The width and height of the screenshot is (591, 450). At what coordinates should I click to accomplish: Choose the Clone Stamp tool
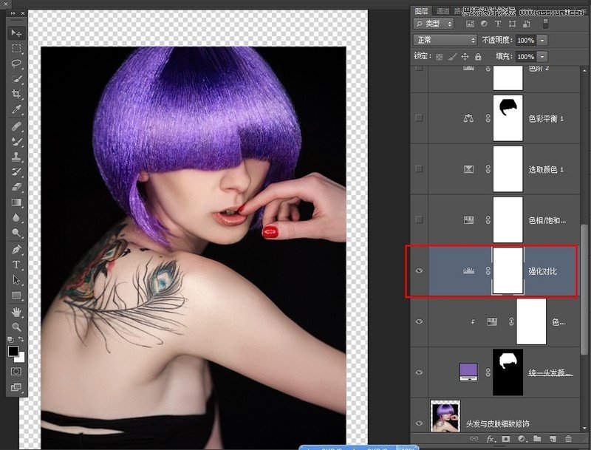pos(13,157)
